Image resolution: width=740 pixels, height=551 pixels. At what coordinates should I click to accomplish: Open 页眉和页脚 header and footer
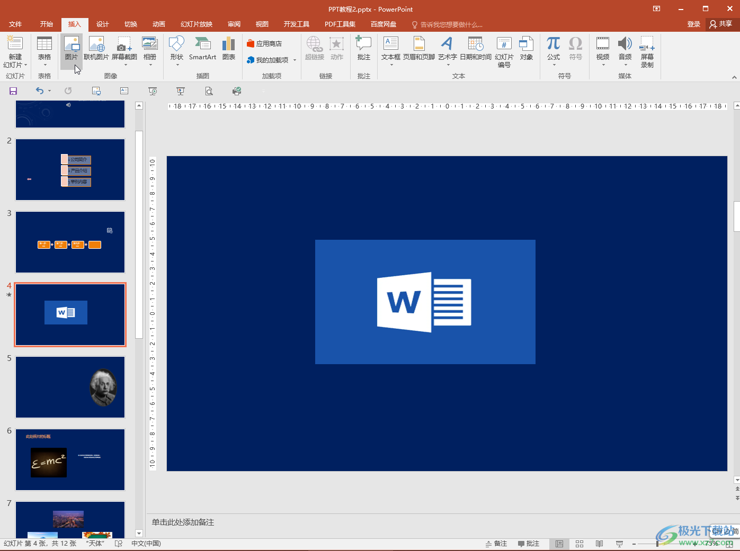[x=419, y=49]
